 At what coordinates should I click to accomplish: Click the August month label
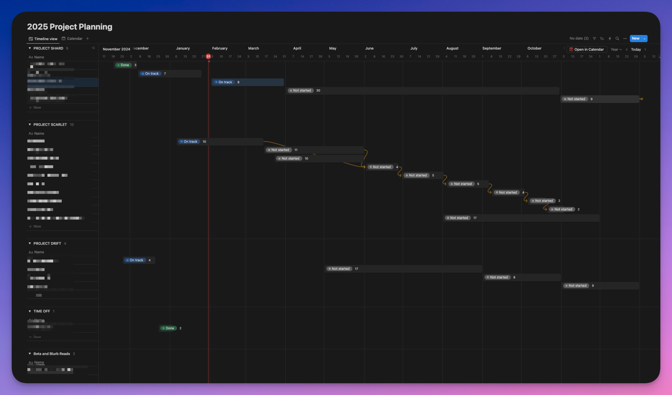452,48
